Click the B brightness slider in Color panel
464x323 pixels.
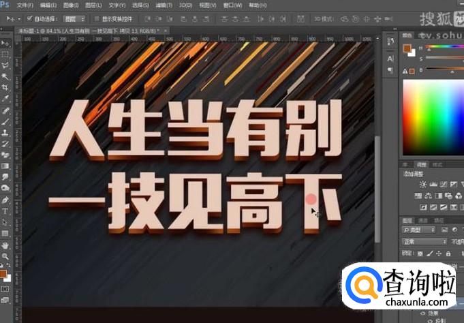445,69
